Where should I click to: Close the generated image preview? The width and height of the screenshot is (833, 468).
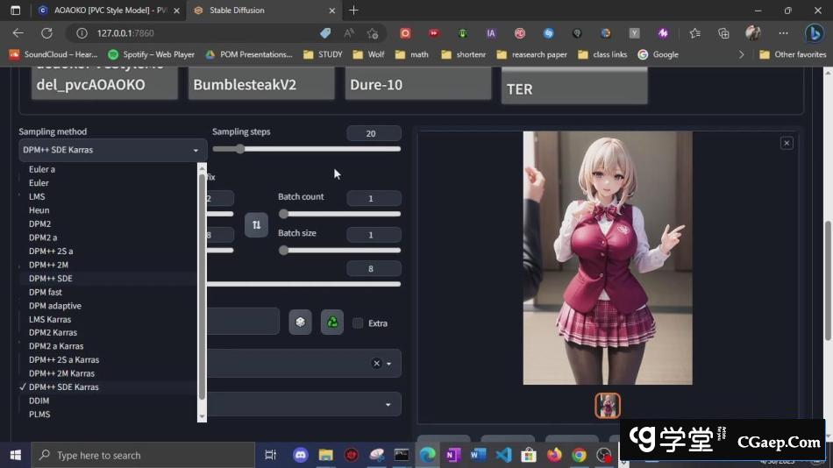click(787, 143)
